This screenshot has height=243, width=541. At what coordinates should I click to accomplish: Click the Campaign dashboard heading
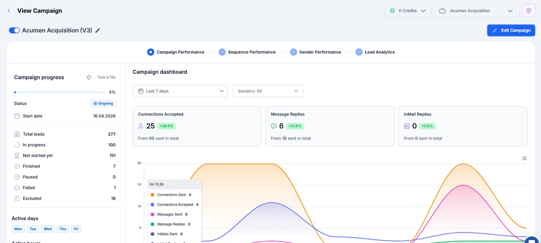(x=160, y=72)
